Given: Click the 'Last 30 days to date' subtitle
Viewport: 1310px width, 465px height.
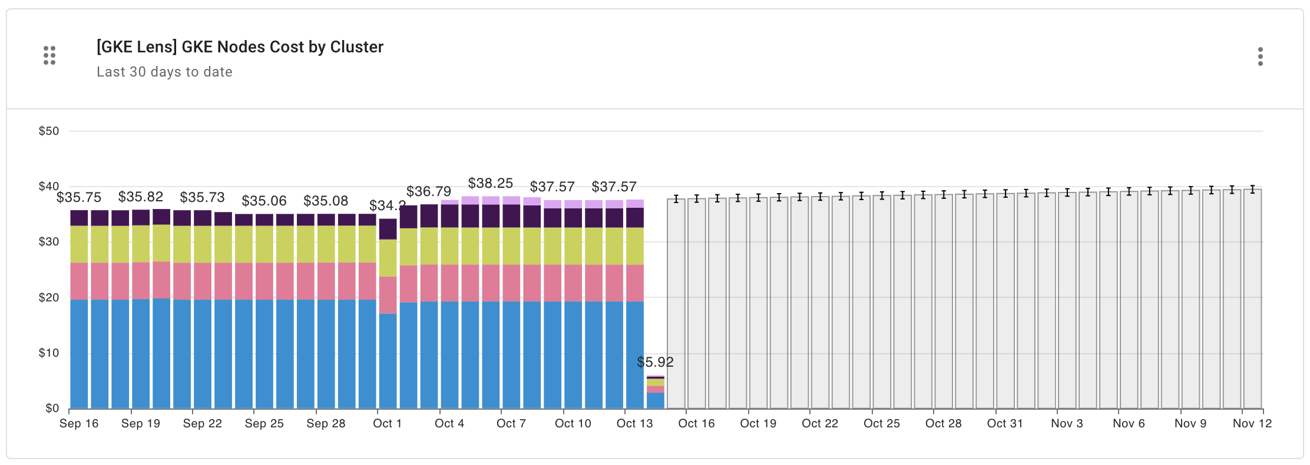Looking at the screenshot, I should (x=164, y=72).
